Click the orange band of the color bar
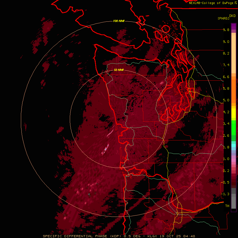Screen dimensions: 238x238 pyautogui.click(x=234, y=91)
